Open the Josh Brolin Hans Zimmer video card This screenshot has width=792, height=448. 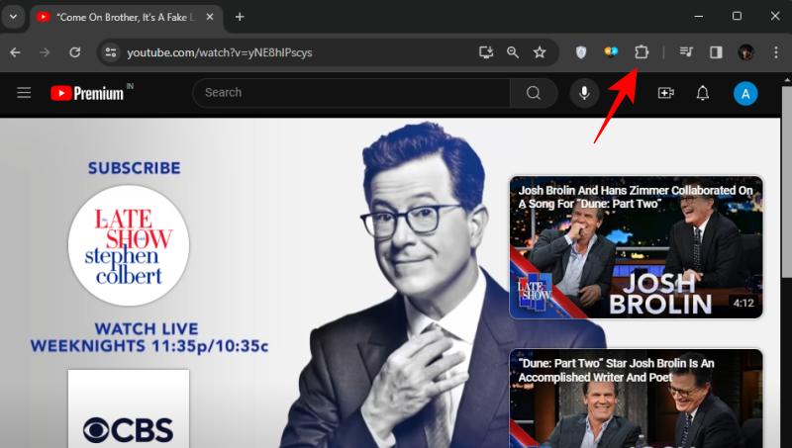636,247
